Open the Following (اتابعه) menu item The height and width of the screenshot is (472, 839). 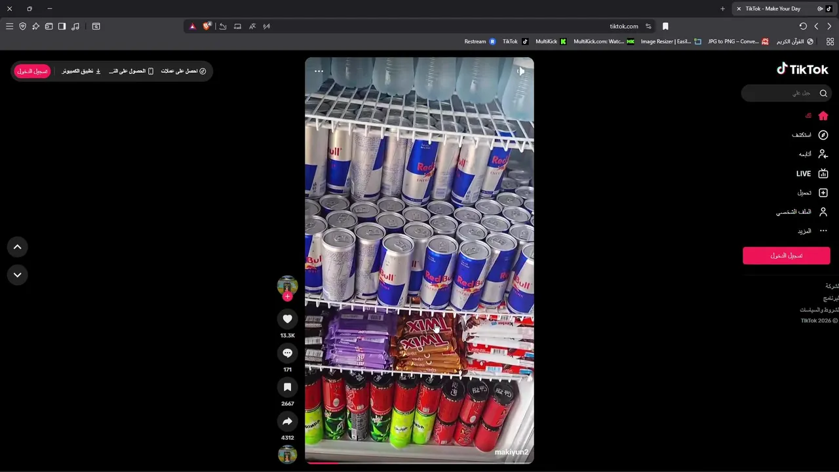click(x=813, y=154)
